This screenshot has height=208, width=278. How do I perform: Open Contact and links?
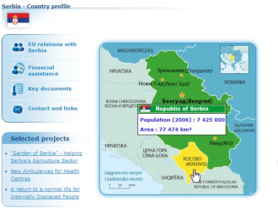(53, 108)
